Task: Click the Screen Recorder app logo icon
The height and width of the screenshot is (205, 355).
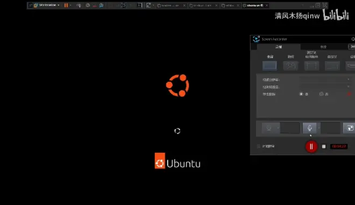Action: (256, 39)
